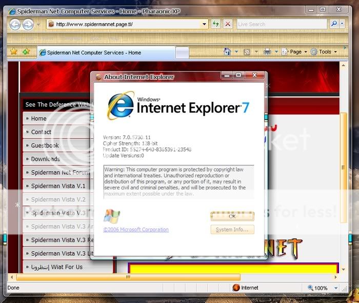The width and height of the screenshot is (359, 303).
Task: Open recent pages dropdown beside Forward button
Action: [x=38, y=24]
